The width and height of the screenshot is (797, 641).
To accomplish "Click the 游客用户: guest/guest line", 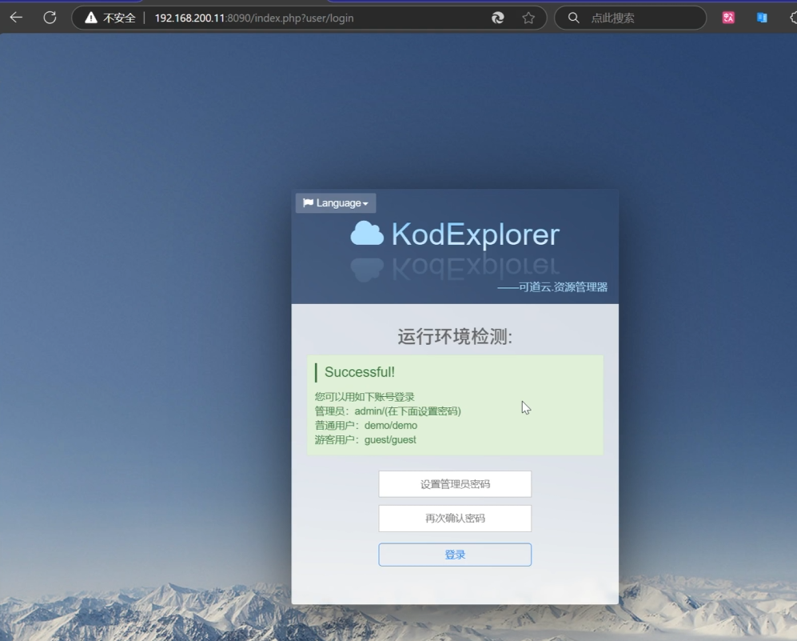I will (x=365, y=439).
